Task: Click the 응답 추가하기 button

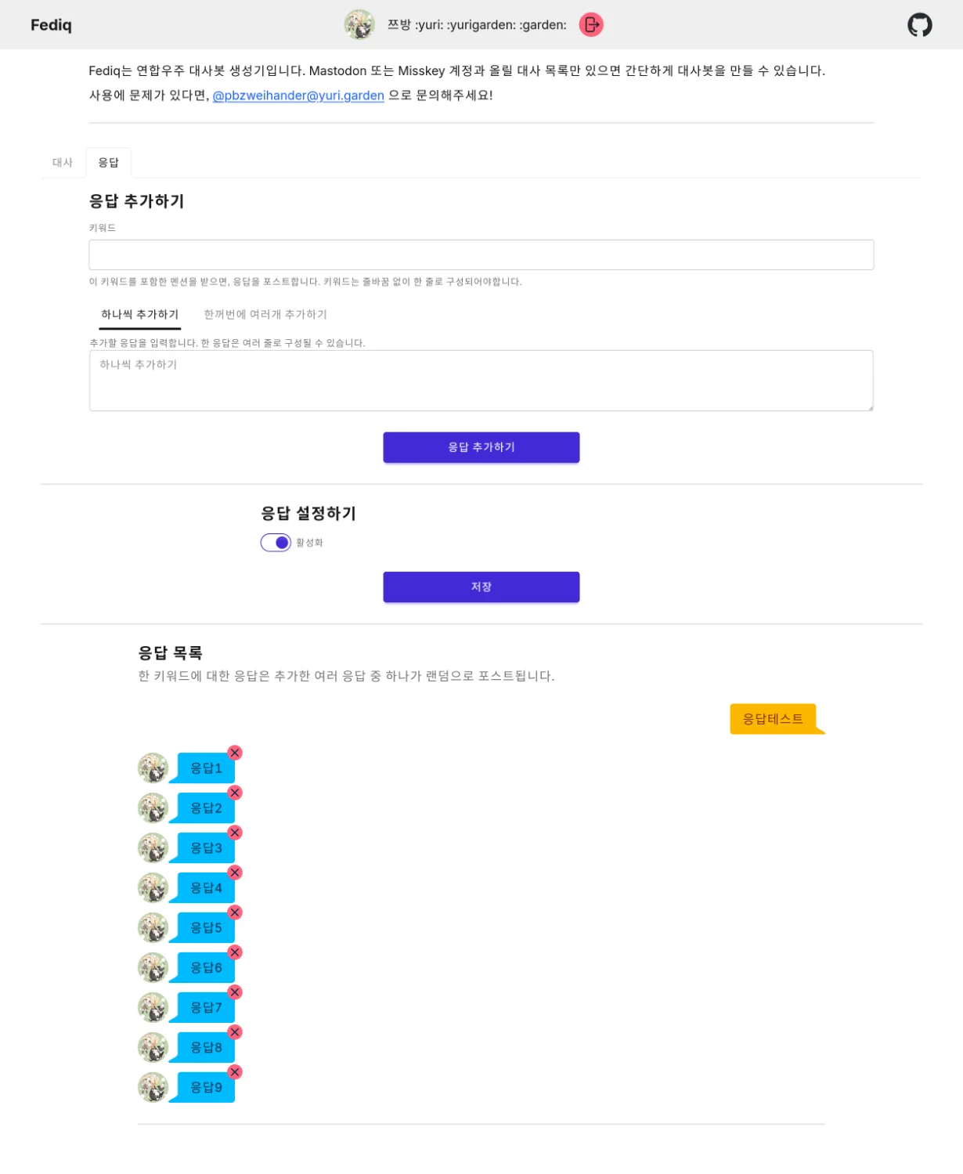Action: (481, 447)
